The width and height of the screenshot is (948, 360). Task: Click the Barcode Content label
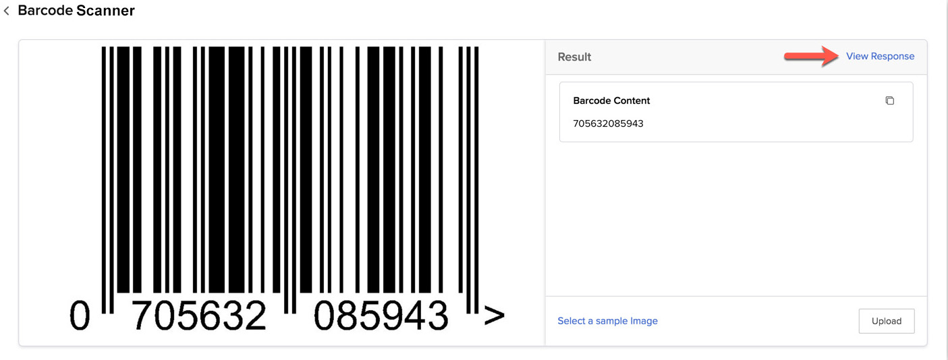click(x=611, y=100)
